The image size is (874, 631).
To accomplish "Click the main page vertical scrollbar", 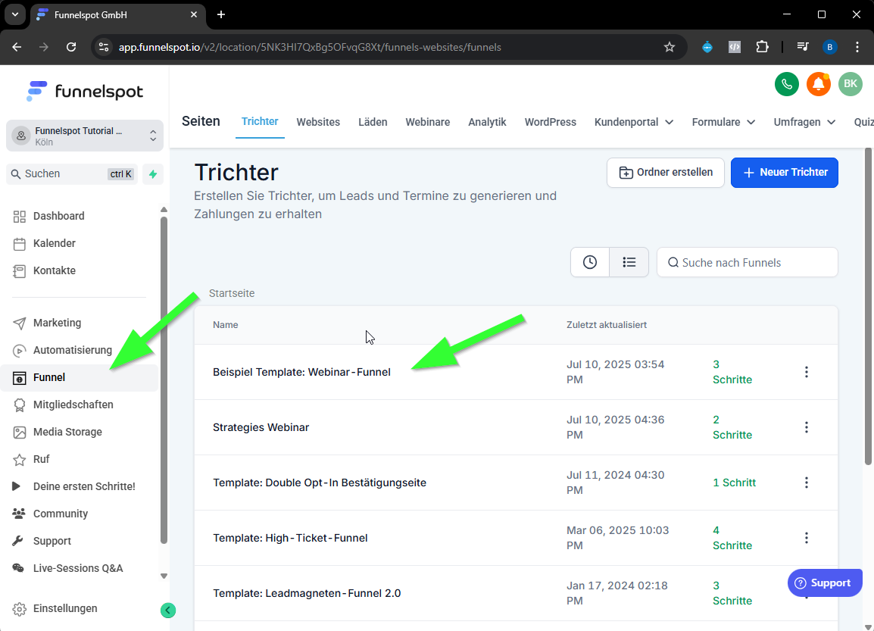I will [x=868, y=307].
